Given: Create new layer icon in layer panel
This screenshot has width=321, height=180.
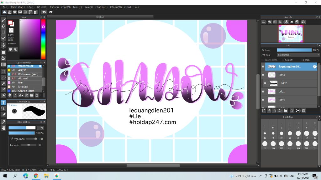Looking at the screenshot, I should 264,111.
